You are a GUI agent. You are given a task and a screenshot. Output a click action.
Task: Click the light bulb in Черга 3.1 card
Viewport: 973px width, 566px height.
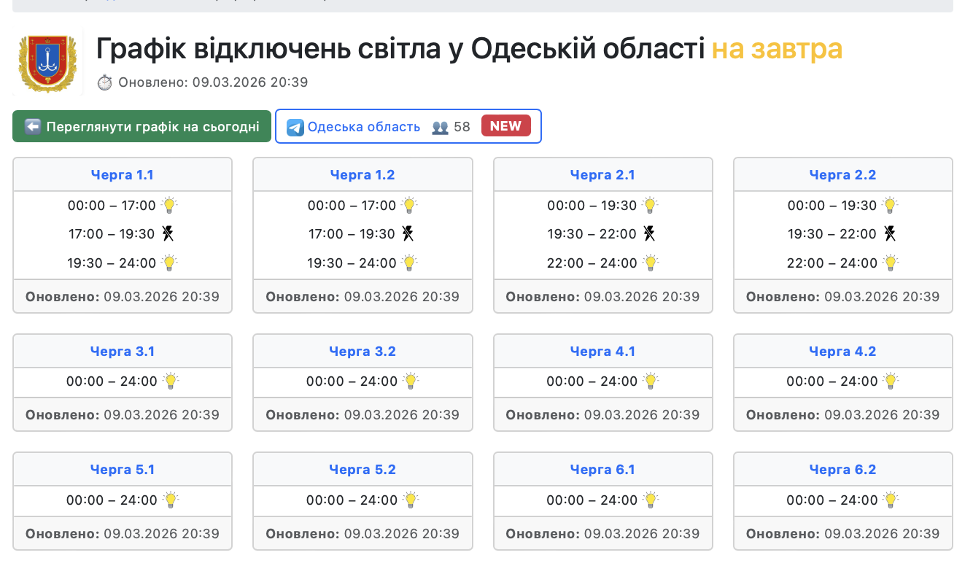point(171,381)
